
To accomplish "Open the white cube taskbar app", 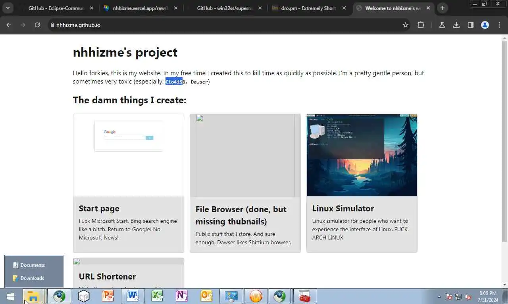I will coord(83,296).
